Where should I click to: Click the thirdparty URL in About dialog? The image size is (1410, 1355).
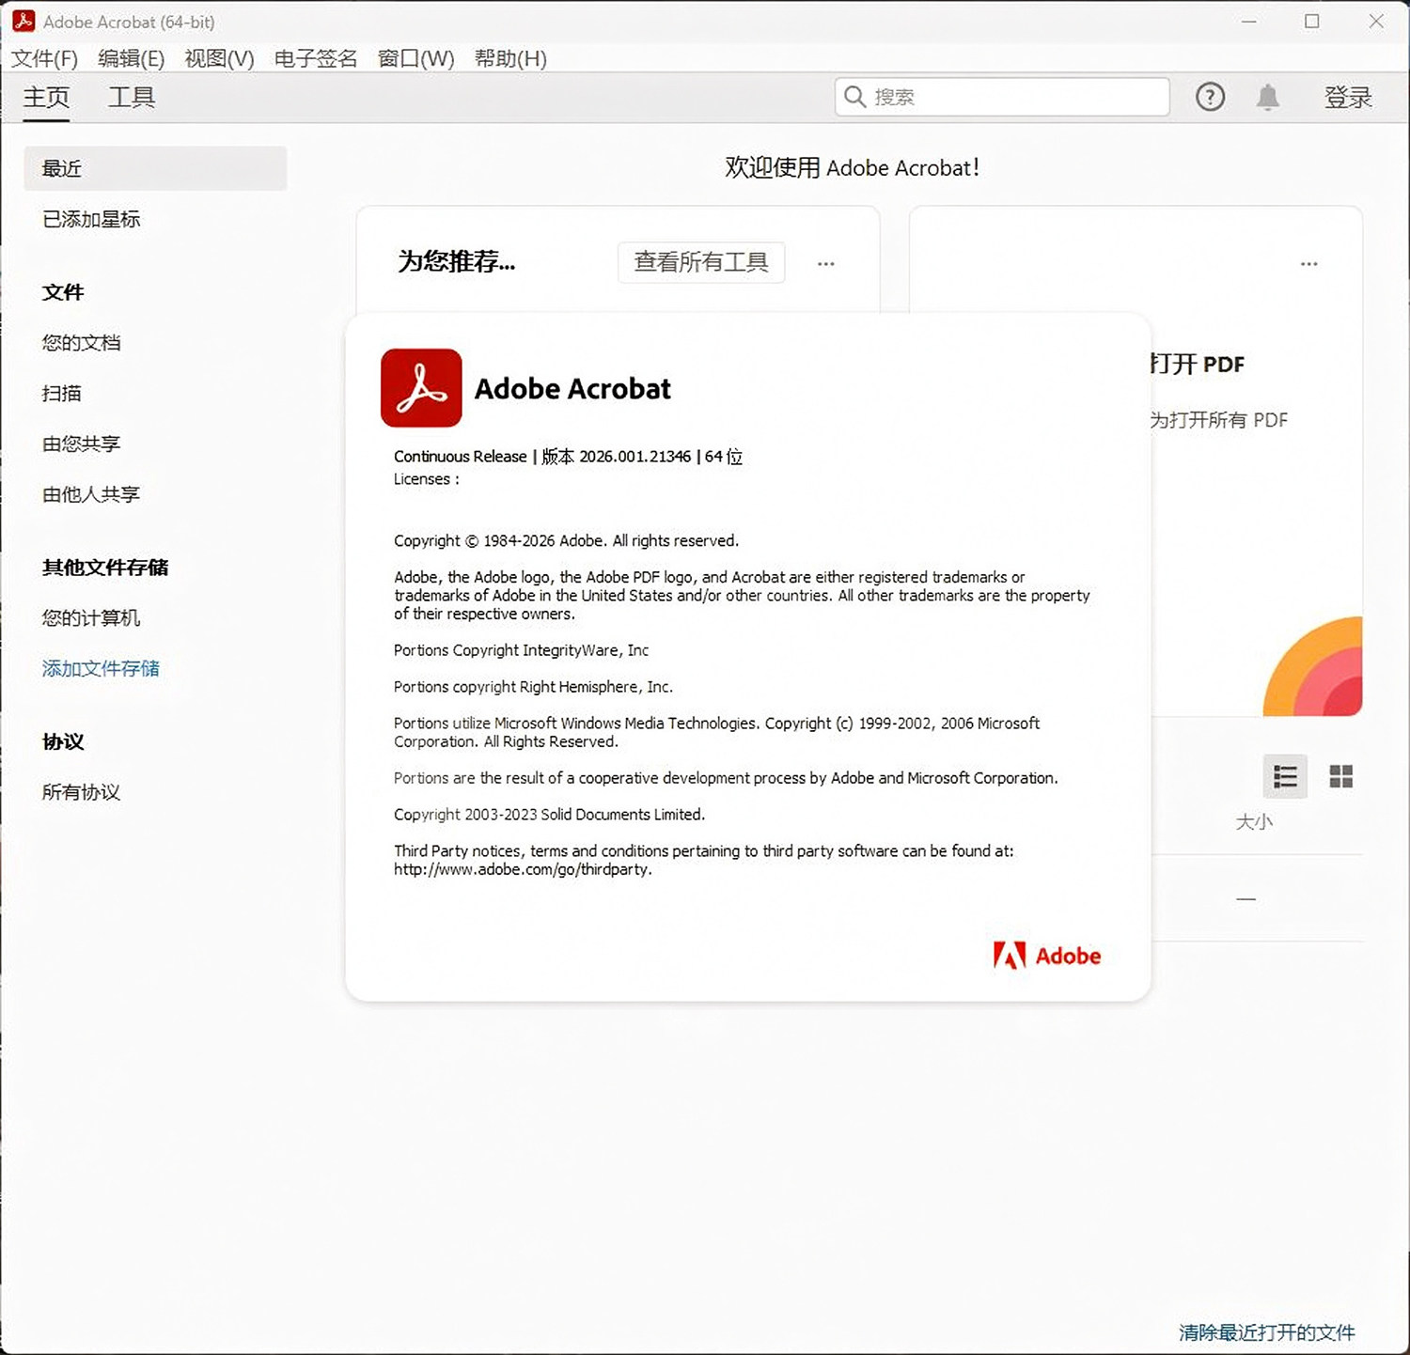(x=523, y=869)
